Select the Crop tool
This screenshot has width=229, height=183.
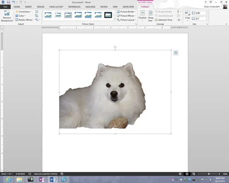187,16
